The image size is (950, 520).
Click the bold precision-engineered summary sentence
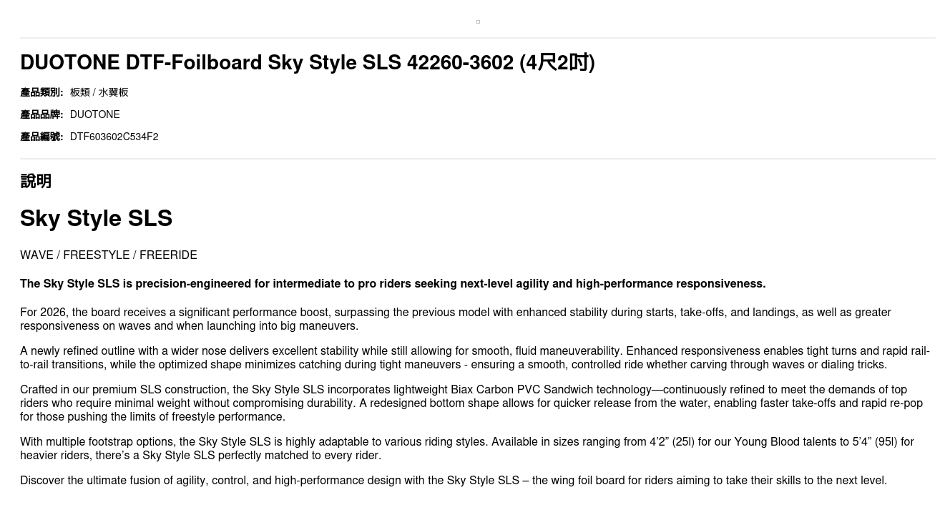pyautogui.click(x=393, y=284)
